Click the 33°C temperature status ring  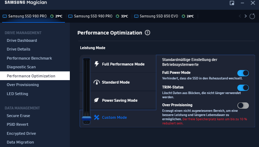117,16
